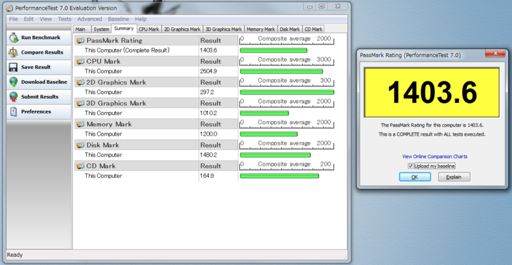Click the Ready status bar text
Image resolution: width=512 pixels, height=265 pixels.
tap(15, 255)
